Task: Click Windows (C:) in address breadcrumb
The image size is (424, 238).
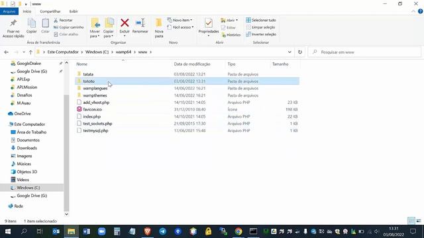Action: tap(97, 52)
